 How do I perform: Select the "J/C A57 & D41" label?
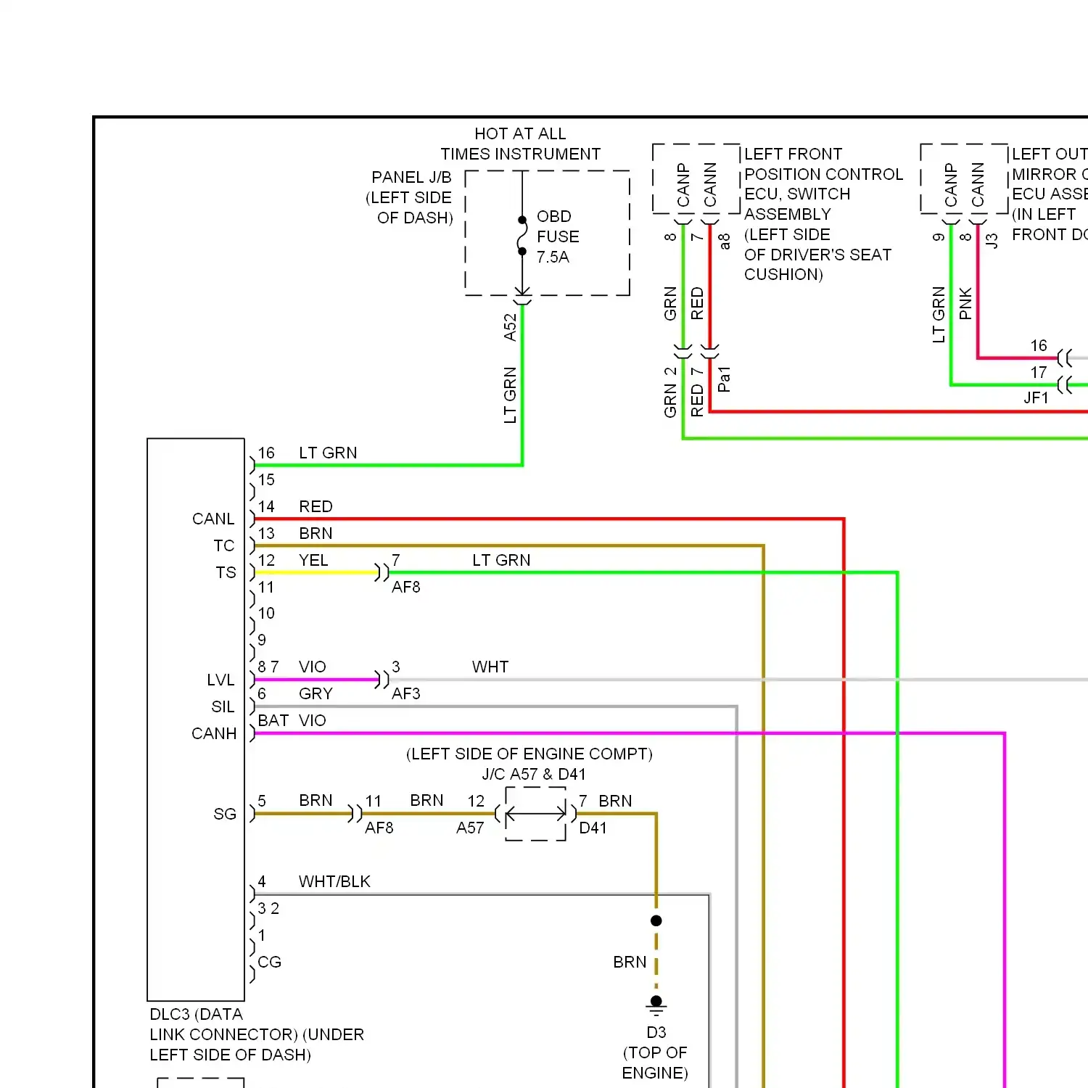(x=534, y=774)
